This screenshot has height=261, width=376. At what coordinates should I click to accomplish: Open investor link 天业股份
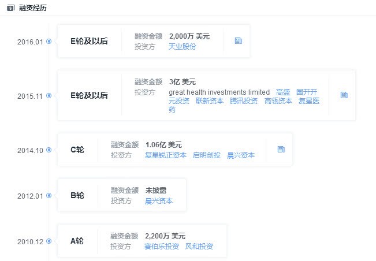[182, 46]
